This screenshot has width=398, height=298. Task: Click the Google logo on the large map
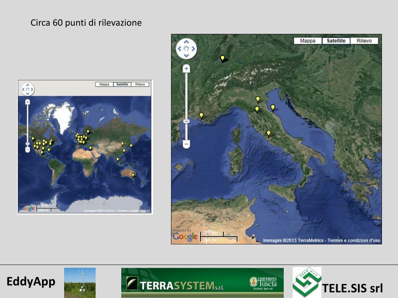[185, 236]
